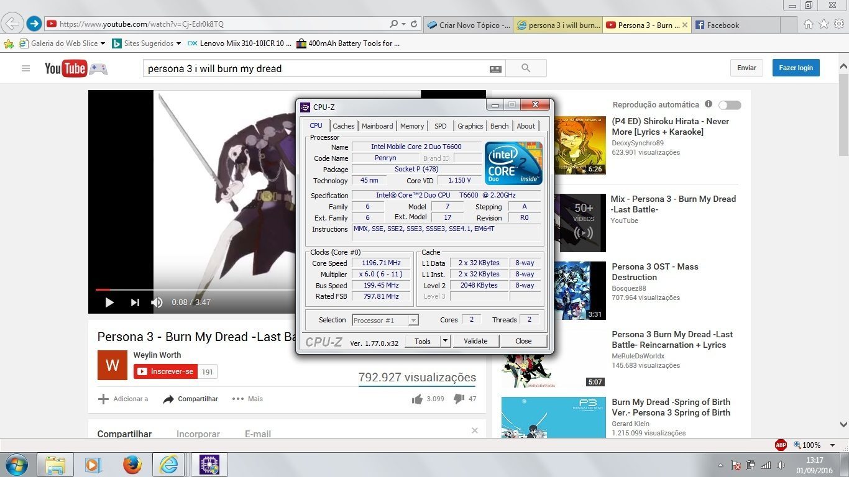
Task: Click the Fazer login button
Action: coord(796,68)
